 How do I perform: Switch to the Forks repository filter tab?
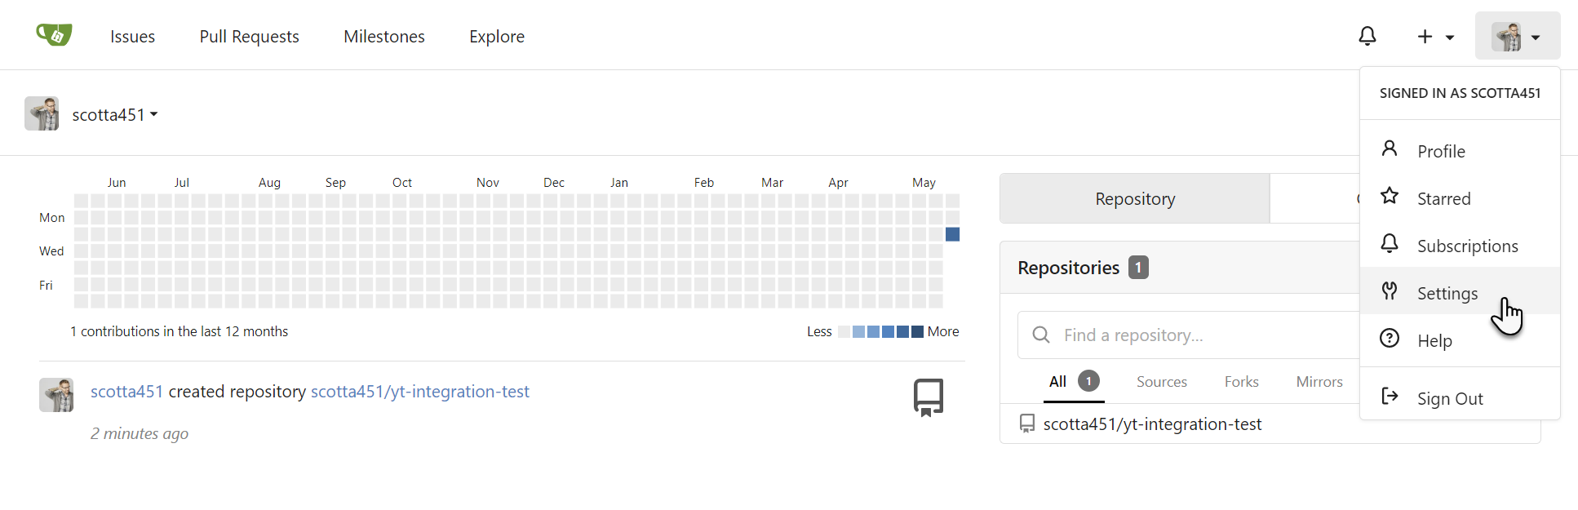click(x=1241, y=382)
